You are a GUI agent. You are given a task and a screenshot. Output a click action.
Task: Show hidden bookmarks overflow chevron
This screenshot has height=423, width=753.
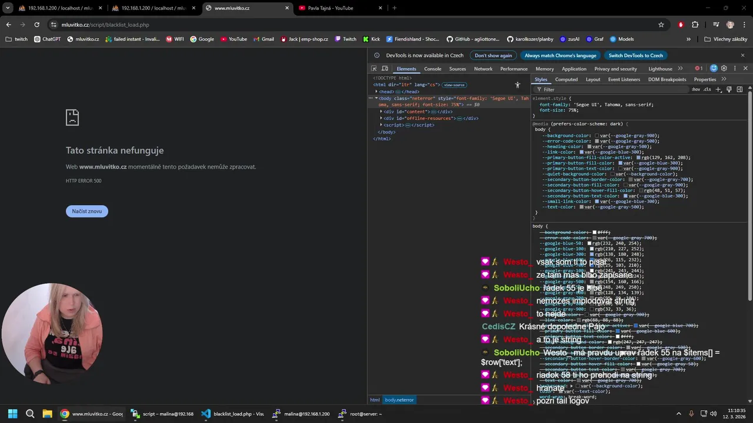[688, 39]
